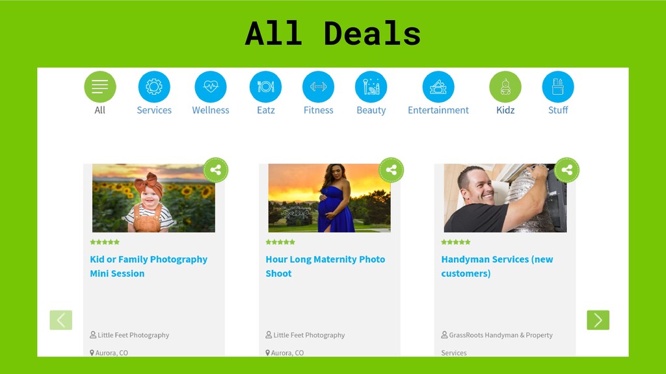Screen dimensions: 666x374
Task: Open the Kidz baby icon category
Action: click(505, 87)
